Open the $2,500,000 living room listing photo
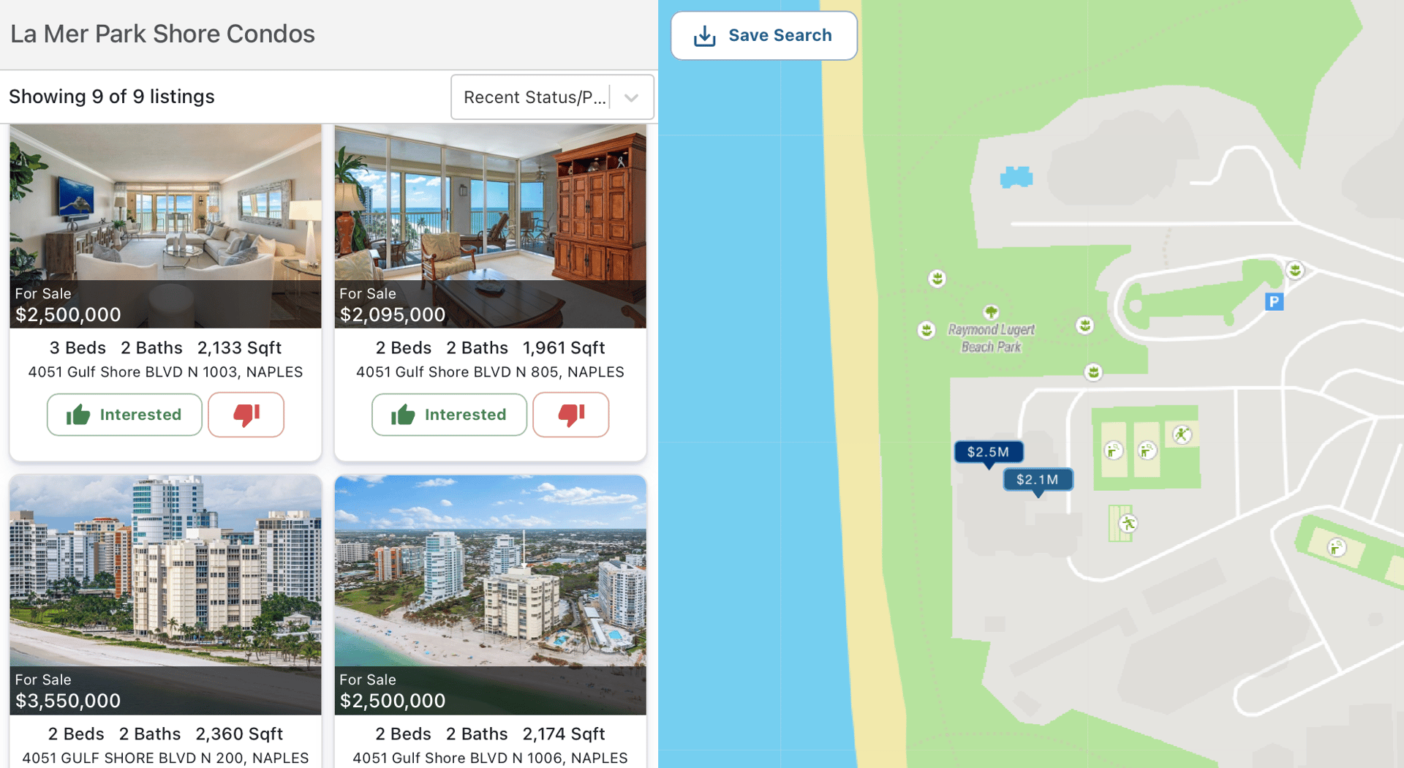Image resolution: width=1404 pixels, height=768 pixels. point(165,226)
